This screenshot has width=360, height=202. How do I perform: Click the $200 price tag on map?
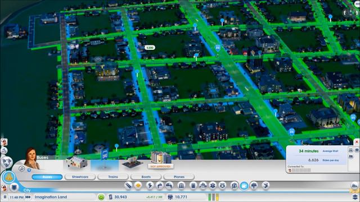tap(150, 48)
